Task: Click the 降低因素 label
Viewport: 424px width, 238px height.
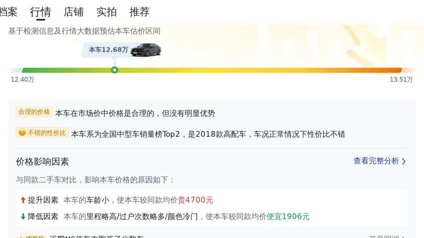Action: tap(43, 217)
